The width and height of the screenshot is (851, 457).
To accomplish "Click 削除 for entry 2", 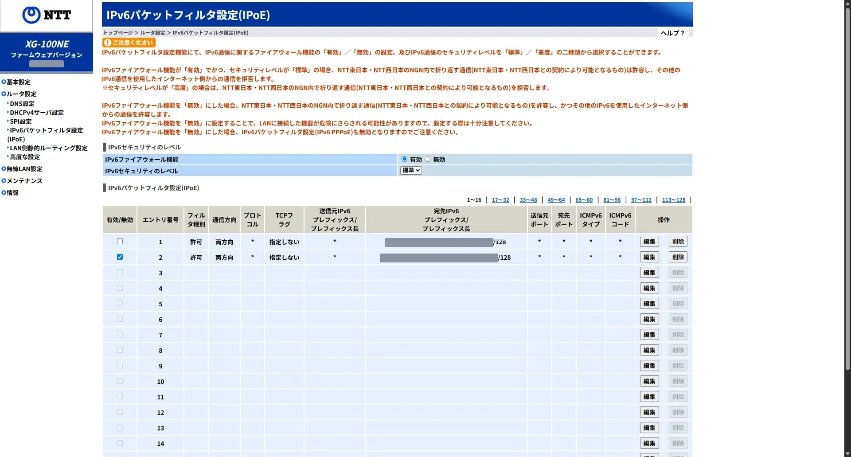I will click(678, 257).
